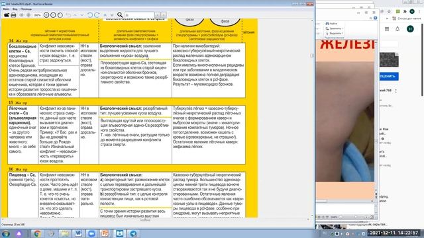Open the file explorer folder in the taskbar
The image size is (424, 238).
[65, 233]
